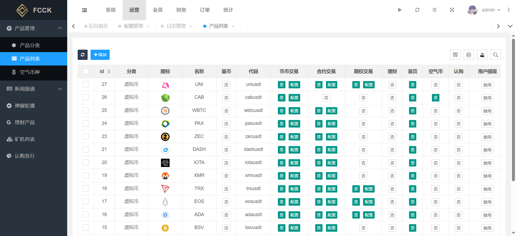This screenshot has width=516, height=236.
Task: Click the trash clear-cache icon
Action: (x=435, y=10)
